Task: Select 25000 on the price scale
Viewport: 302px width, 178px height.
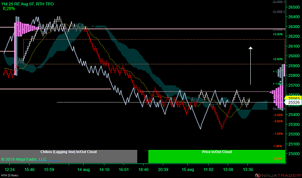Action: pos(294,153)
